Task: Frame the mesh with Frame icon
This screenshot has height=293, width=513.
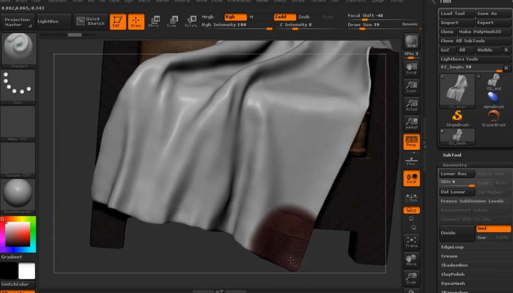Action: pos(411,242)
